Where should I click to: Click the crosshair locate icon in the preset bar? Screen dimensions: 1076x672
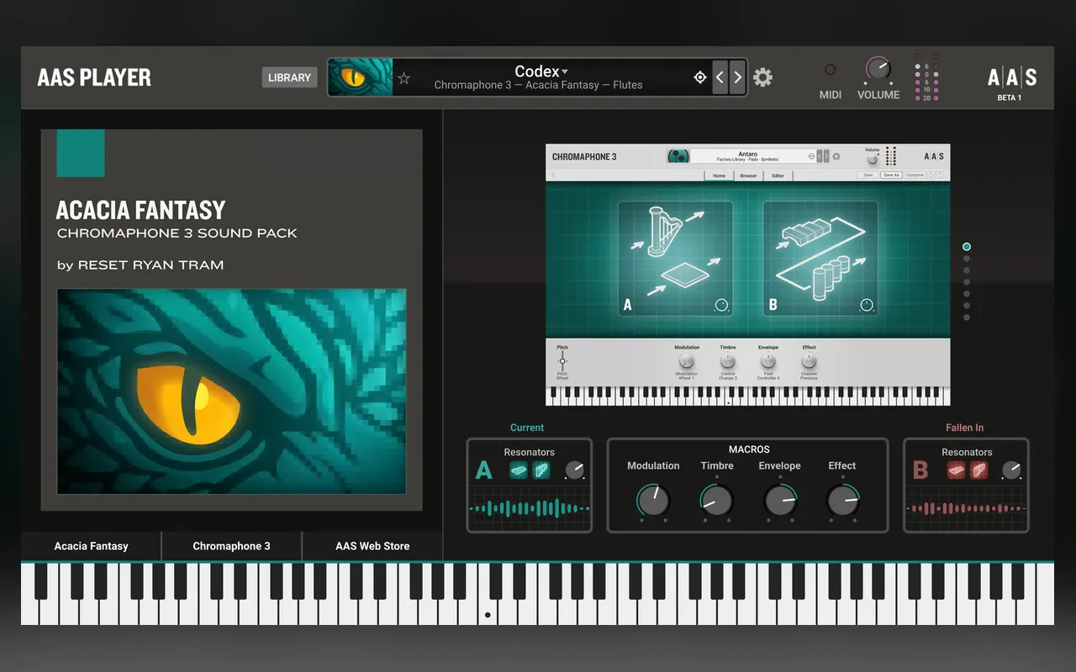tap(699, 77)
